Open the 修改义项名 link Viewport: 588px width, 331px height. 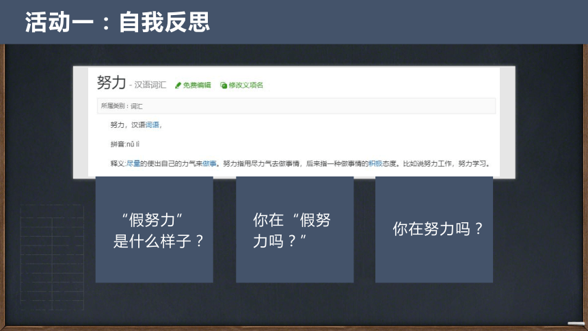[x=246, y=85]
